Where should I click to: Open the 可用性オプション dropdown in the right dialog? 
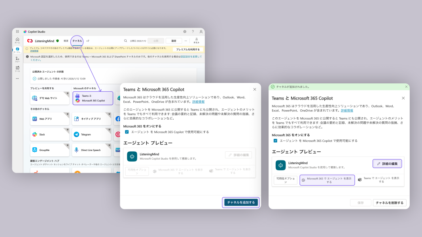pyautogui.click(x=285, y=180)
